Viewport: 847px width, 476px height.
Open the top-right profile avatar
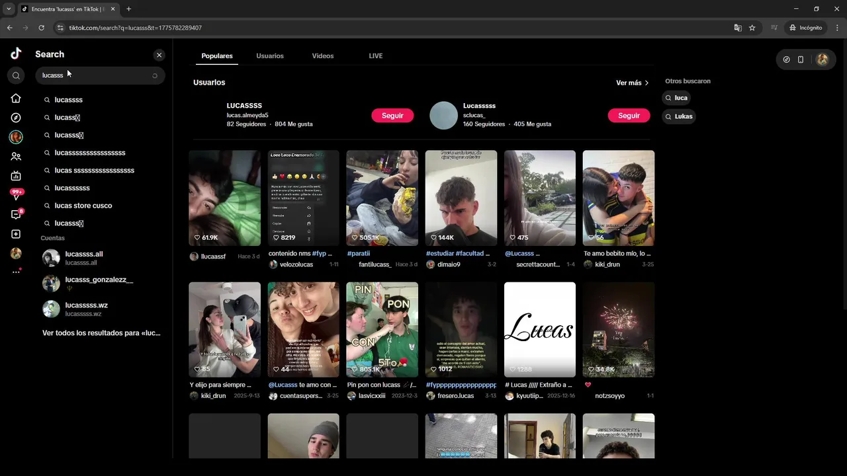point(822,59)
